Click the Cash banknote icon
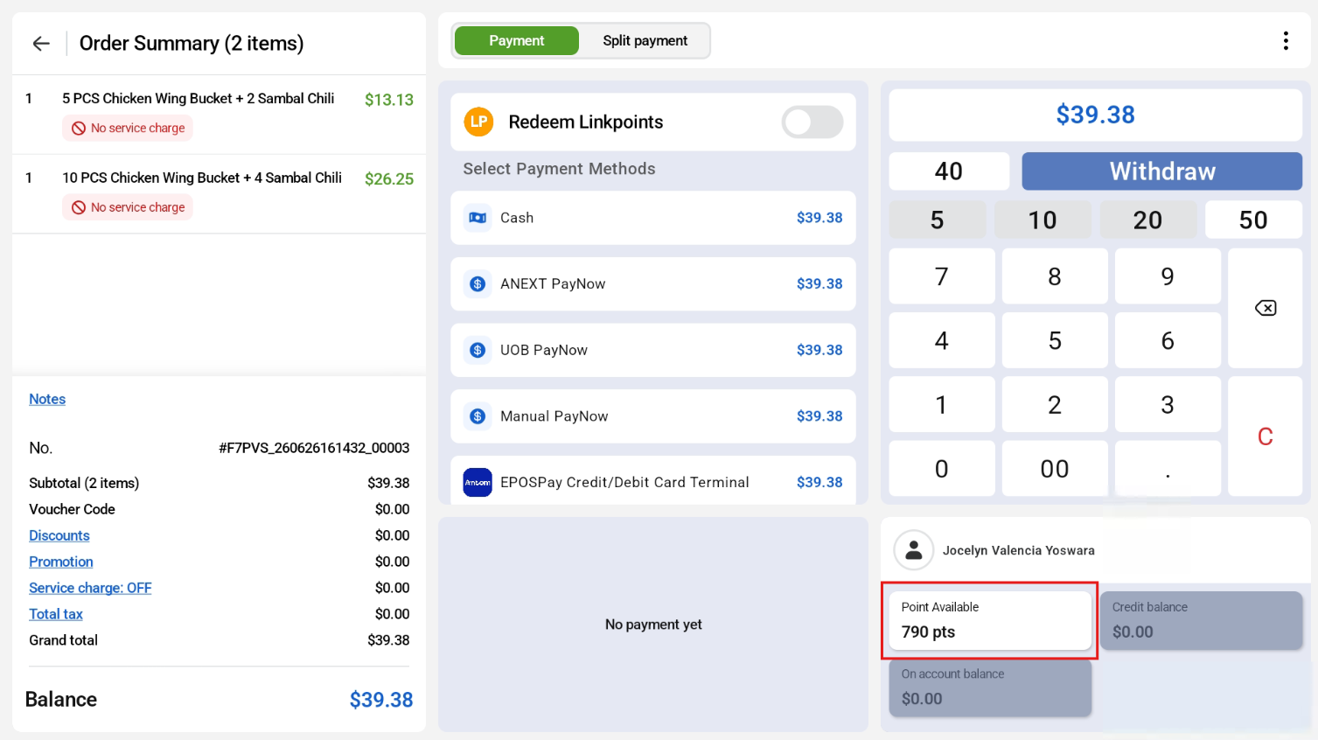 coord(478,218)
